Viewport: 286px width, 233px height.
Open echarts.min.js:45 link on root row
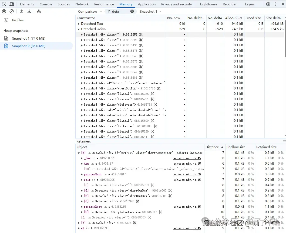187,180
